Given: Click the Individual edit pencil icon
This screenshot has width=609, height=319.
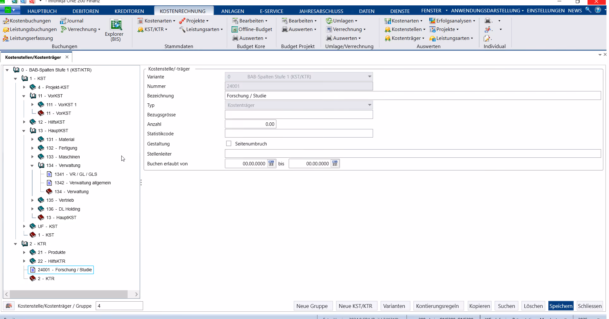Looking at the screenshot, I should pyautogui.click(x=487, y=38).
